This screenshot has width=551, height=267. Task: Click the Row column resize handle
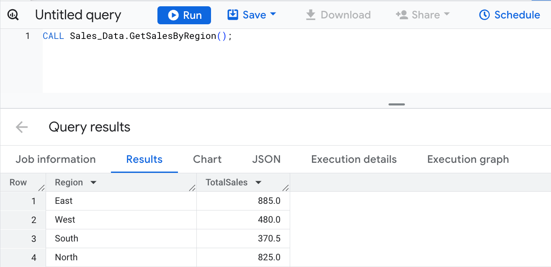coord(41,188)
